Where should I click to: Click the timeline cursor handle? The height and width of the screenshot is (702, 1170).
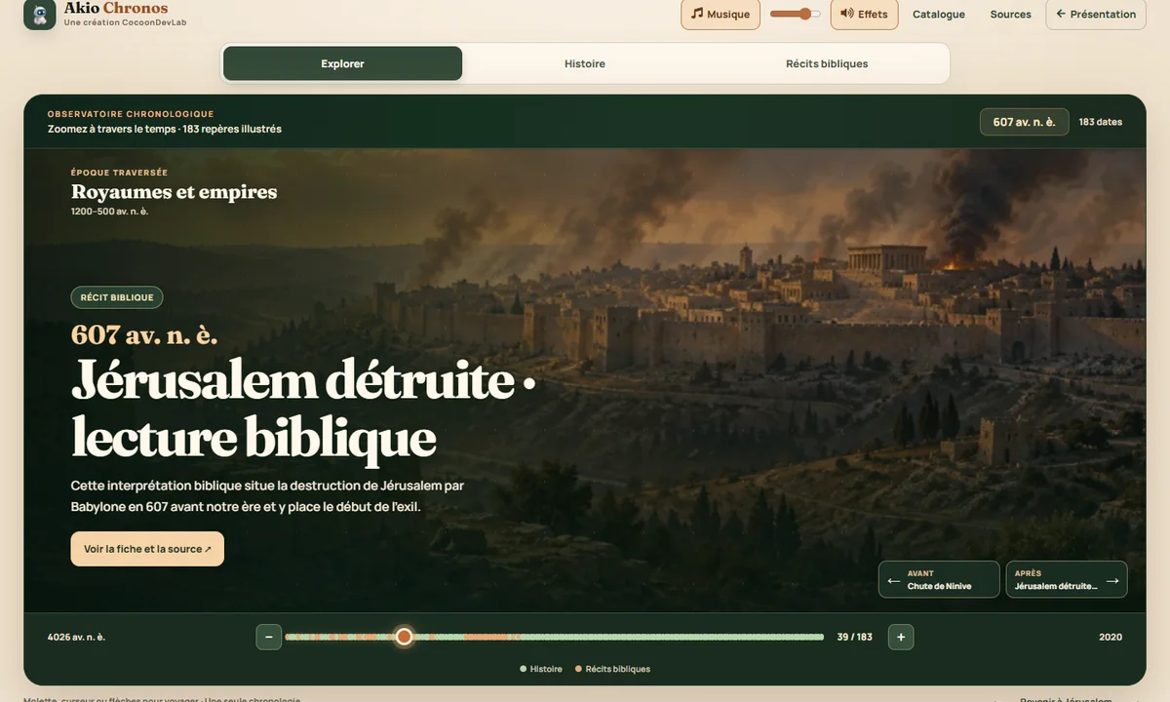pyautogui.click(x=404, y=637)
